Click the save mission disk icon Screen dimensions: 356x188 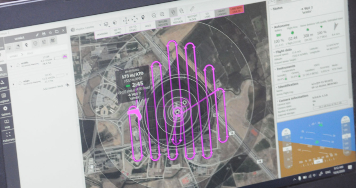coord(44,34)
